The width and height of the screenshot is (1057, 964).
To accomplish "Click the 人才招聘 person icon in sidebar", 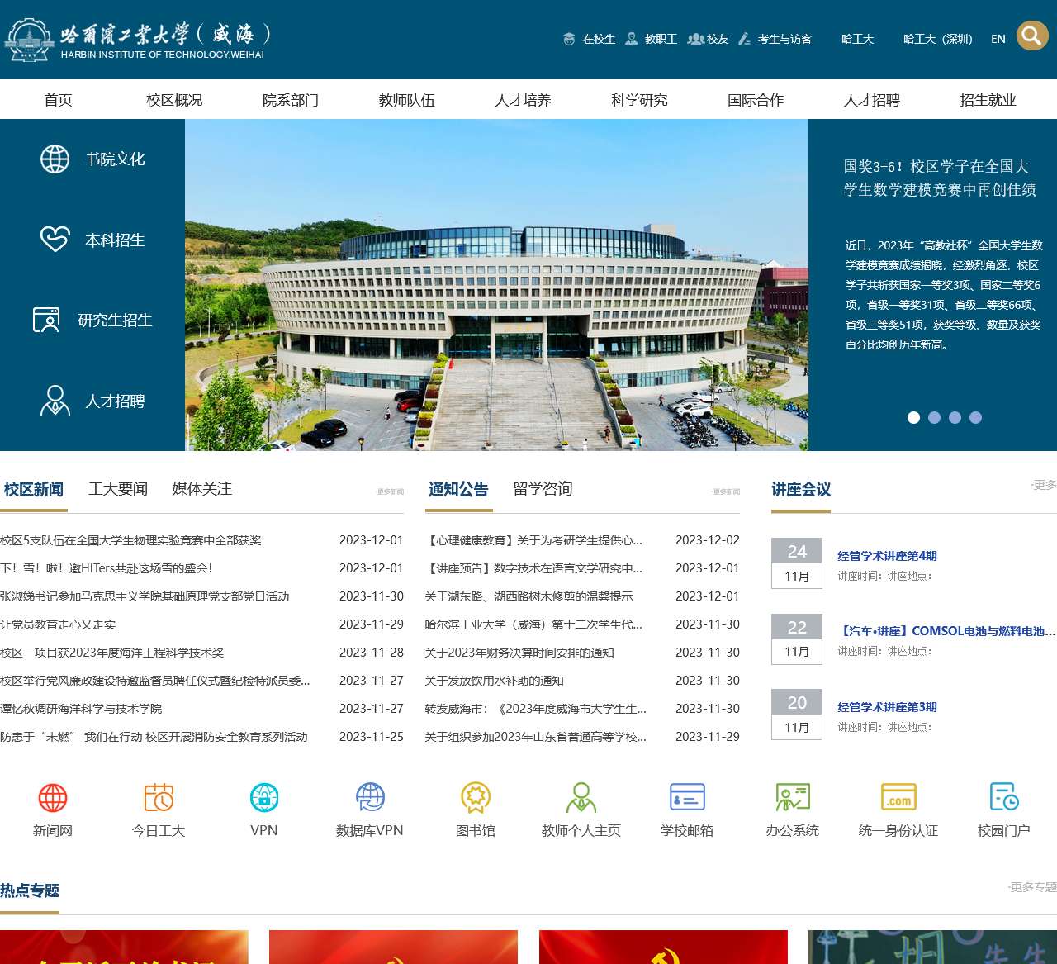I will 55,401.
